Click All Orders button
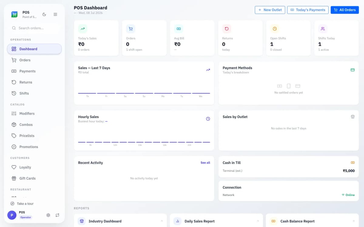The image size is (364, 227). pos(345,10)
